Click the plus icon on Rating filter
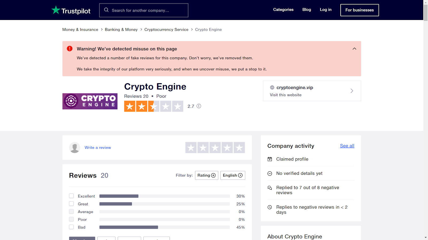The image size is (428, 240). (x=213, y=175)
